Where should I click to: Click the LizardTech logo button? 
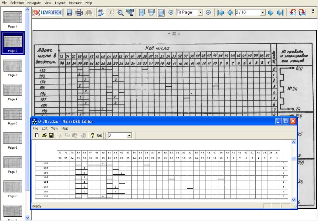click(47, 12)
